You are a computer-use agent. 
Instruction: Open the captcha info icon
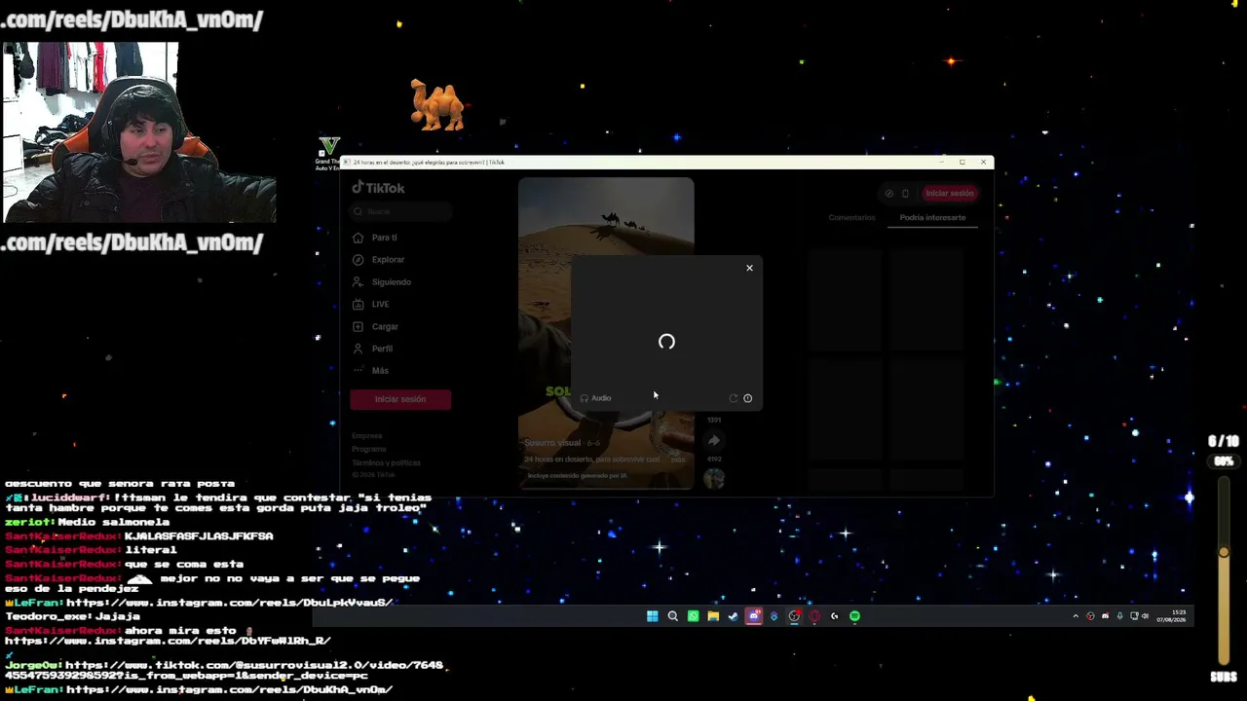[747, 398]
